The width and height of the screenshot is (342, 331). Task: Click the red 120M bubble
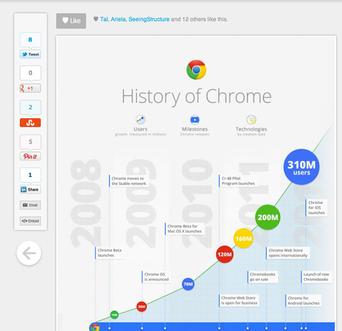coord(224,254)
